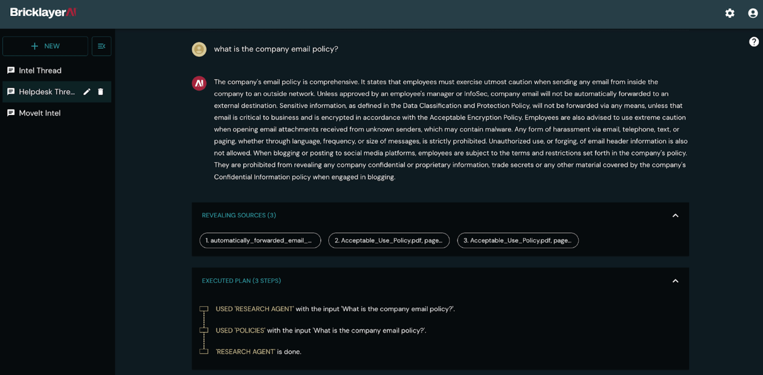The width and height of the screenshot is (763, 375).
Task: Start a new thread with the NEW button
Action: pyautogui.click(x=45, y=46)
